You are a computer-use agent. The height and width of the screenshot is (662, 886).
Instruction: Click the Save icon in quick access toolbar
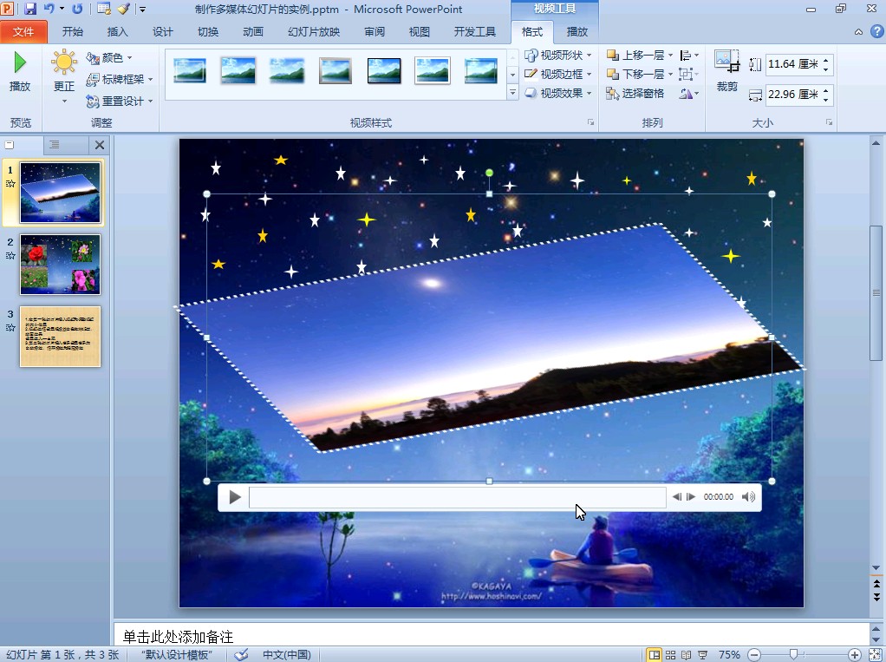pos(30,9)
